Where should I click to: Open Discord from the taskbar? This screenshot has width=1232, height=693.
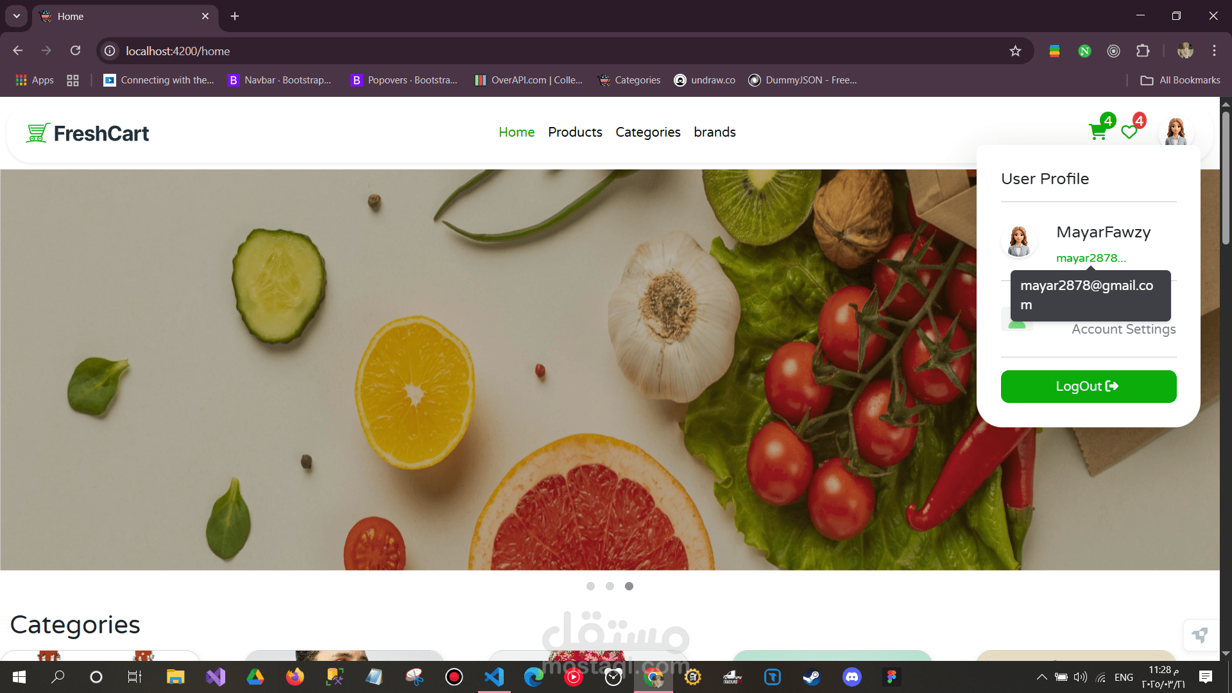click(851, 677)
